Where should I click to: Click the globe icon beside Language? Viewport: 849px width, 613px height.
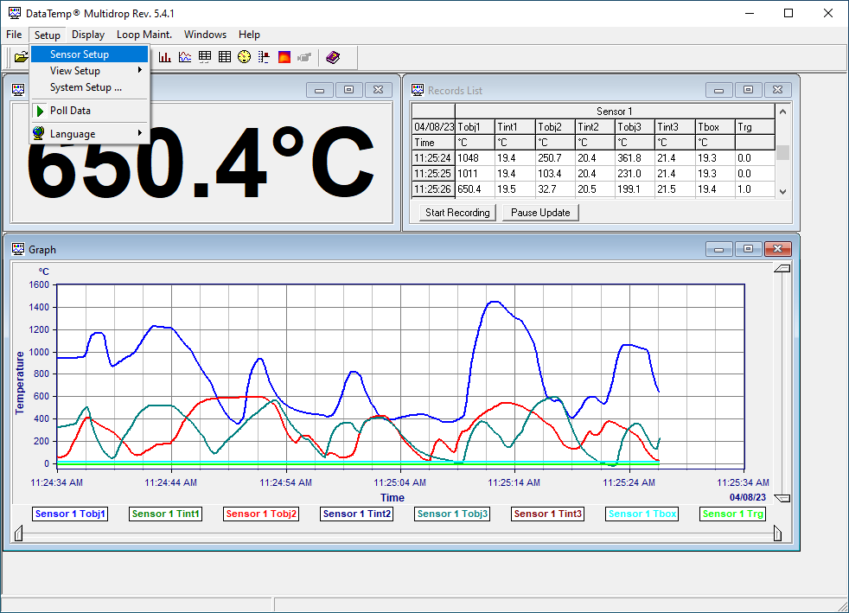point(38,133)
